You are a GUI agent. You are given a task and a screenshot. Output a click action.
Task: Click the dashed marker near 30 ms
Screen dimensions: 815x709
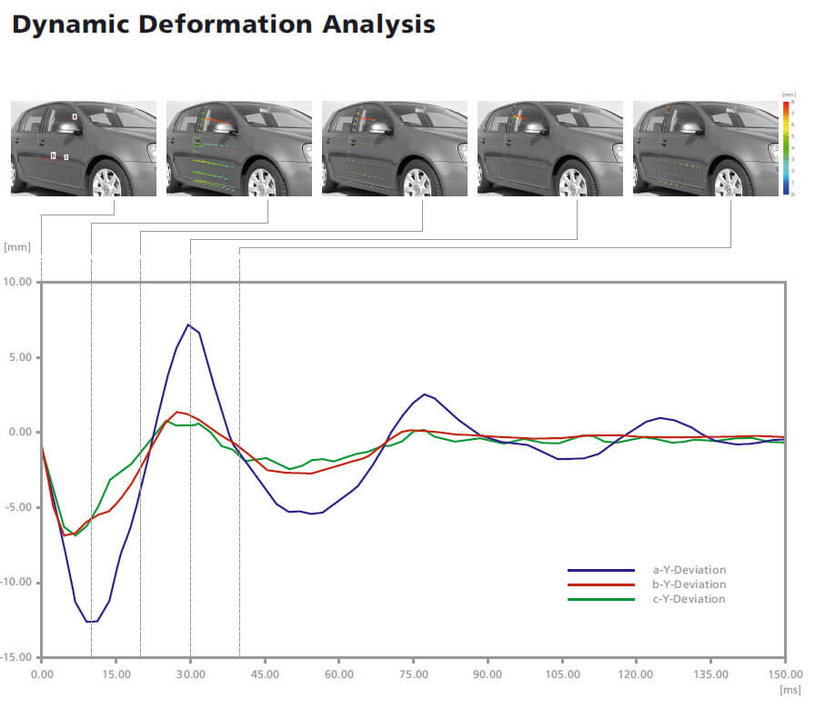[189, 454]
